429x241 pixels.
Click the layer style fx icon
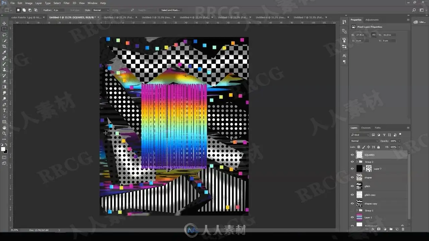coord(373,229)
